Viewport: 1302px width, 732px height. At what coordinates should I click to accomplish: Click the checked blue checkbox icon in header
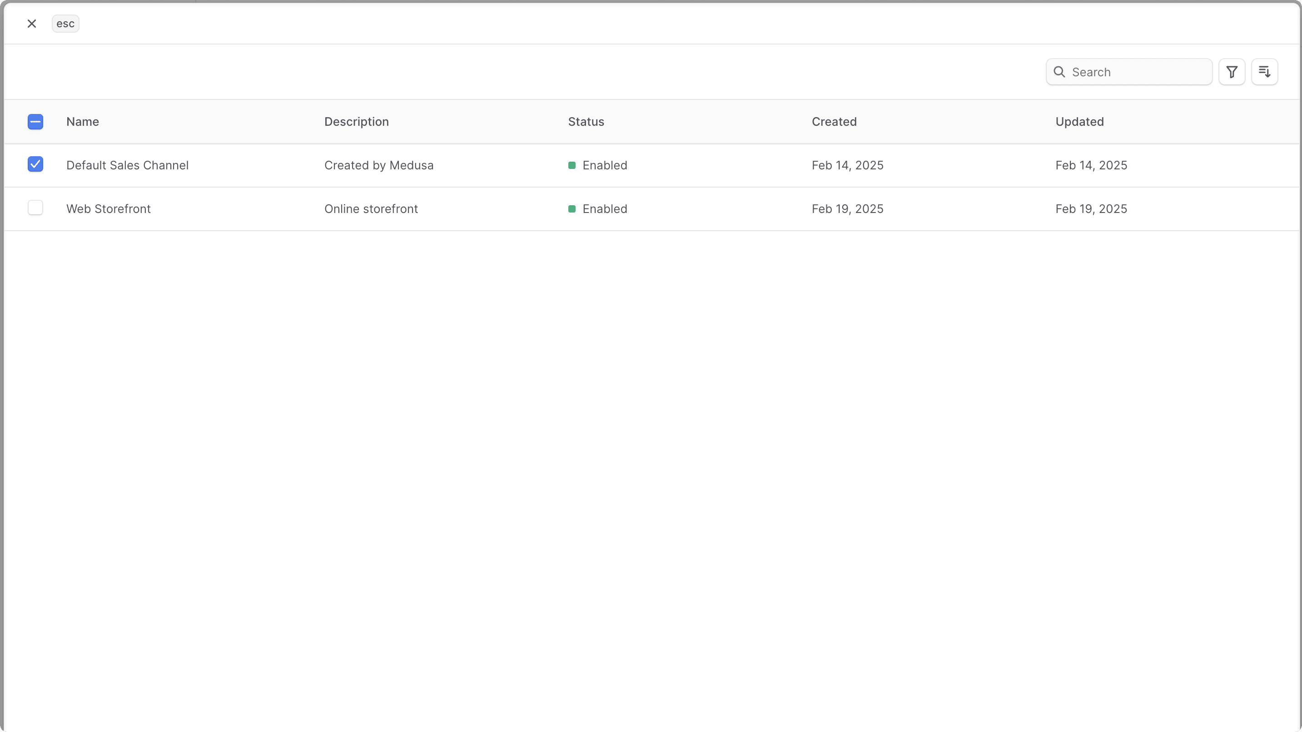tap(35, 122)
